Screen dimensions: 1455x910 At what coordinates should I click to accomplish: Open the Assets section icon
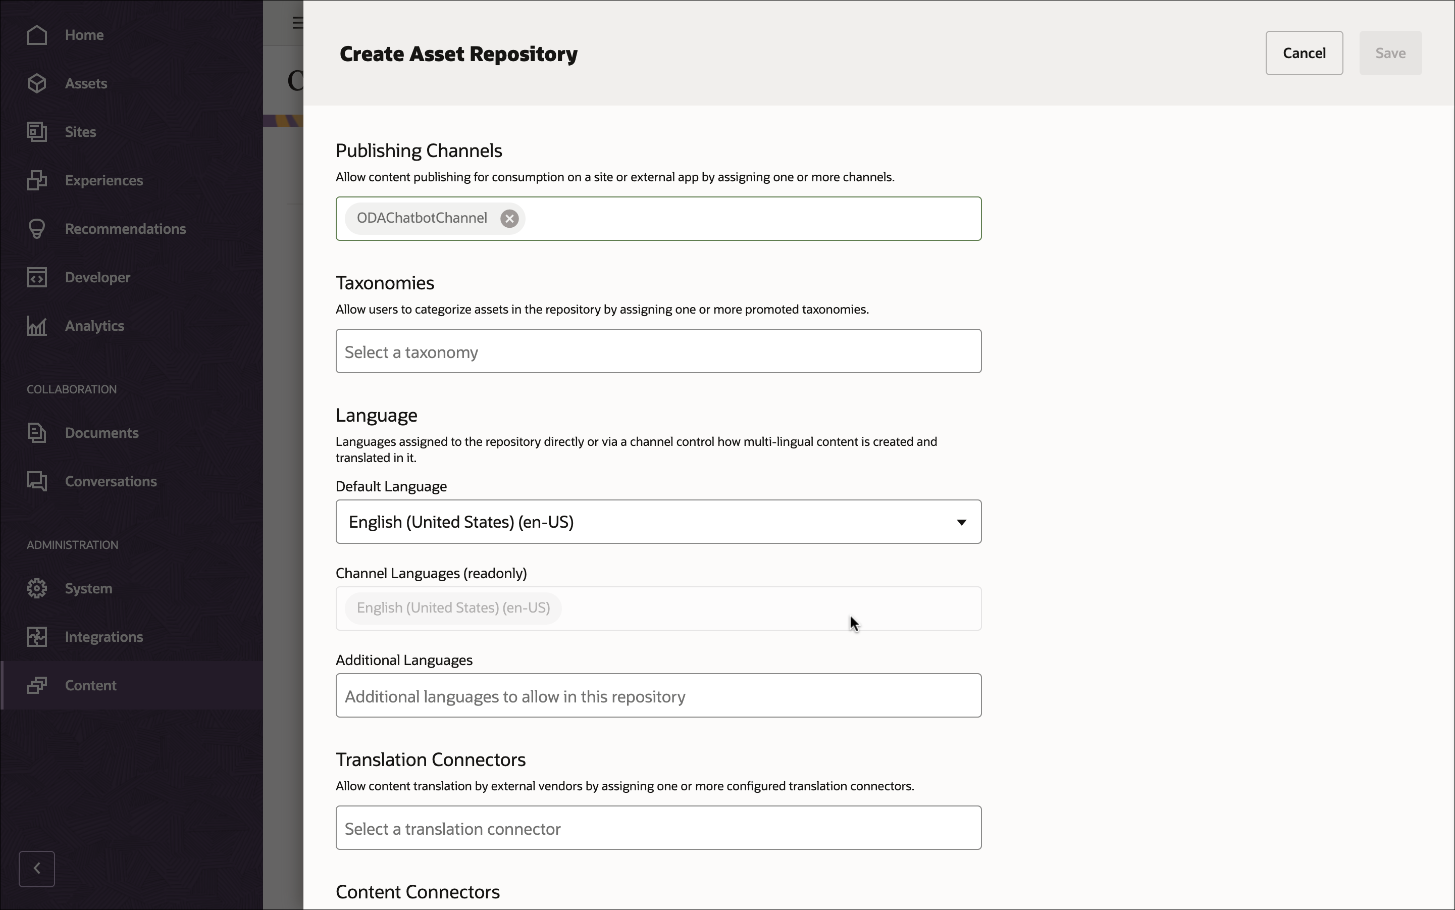pyautogui.click(x=37, y=84)
